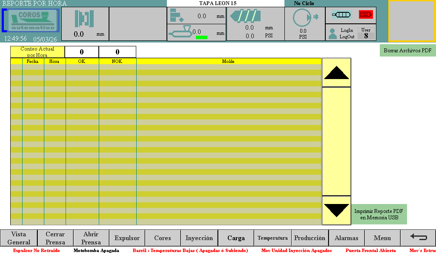The image size is (436, 255).
Task: Click the Coros Automation logo
Action: point(31,20)
